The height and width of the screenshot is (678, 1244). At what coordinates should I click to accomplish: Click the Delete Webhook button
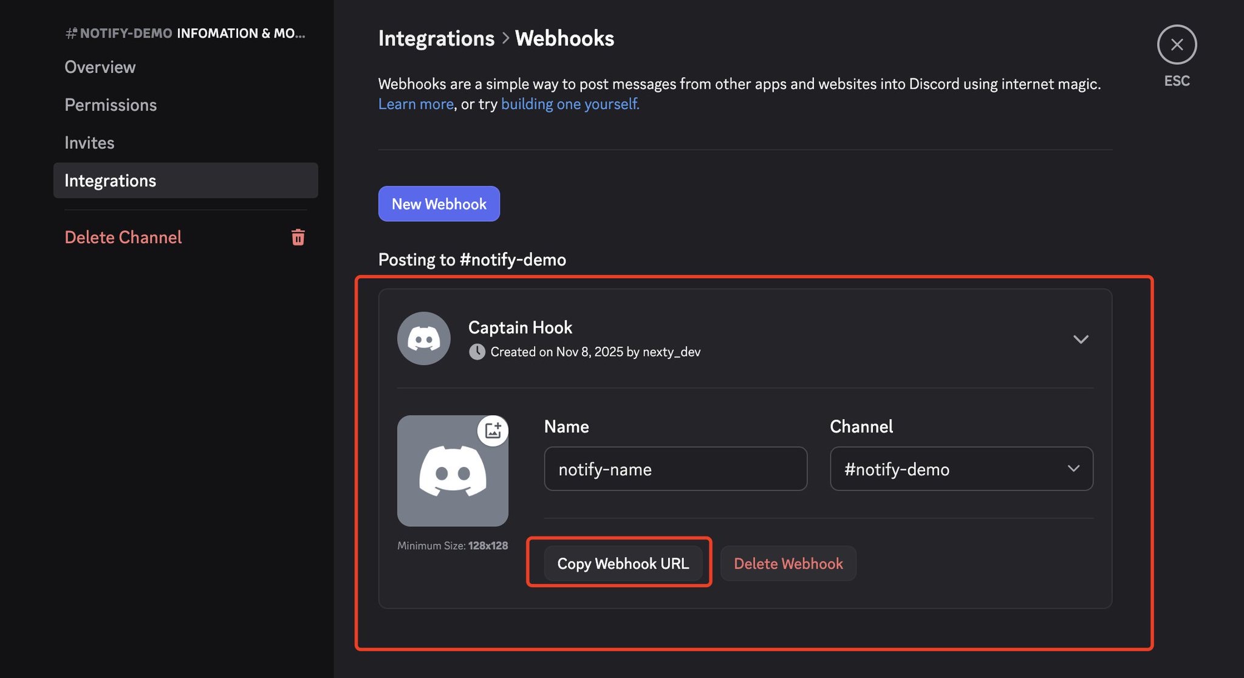pyautogui.click(x=788, y=563)
